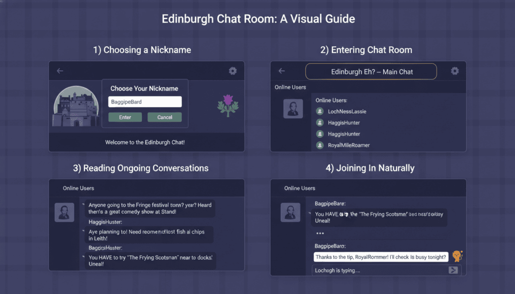Click the send arrow in the chat input

pos(452,270)
